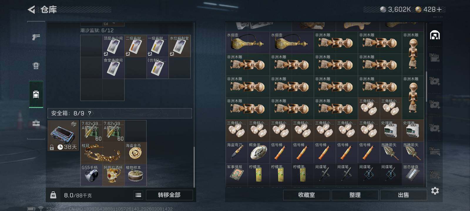Add currency with the plus beside 428
This screenshot has width=470, height=211.
coord(439,9)
